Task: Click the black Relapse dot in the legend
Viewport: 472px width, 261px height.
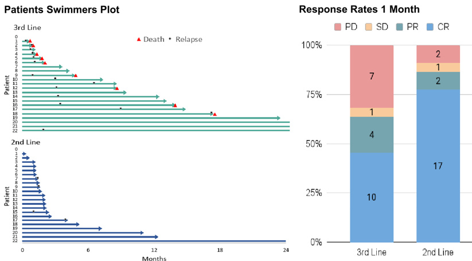Action: click(x=170, y=38)
